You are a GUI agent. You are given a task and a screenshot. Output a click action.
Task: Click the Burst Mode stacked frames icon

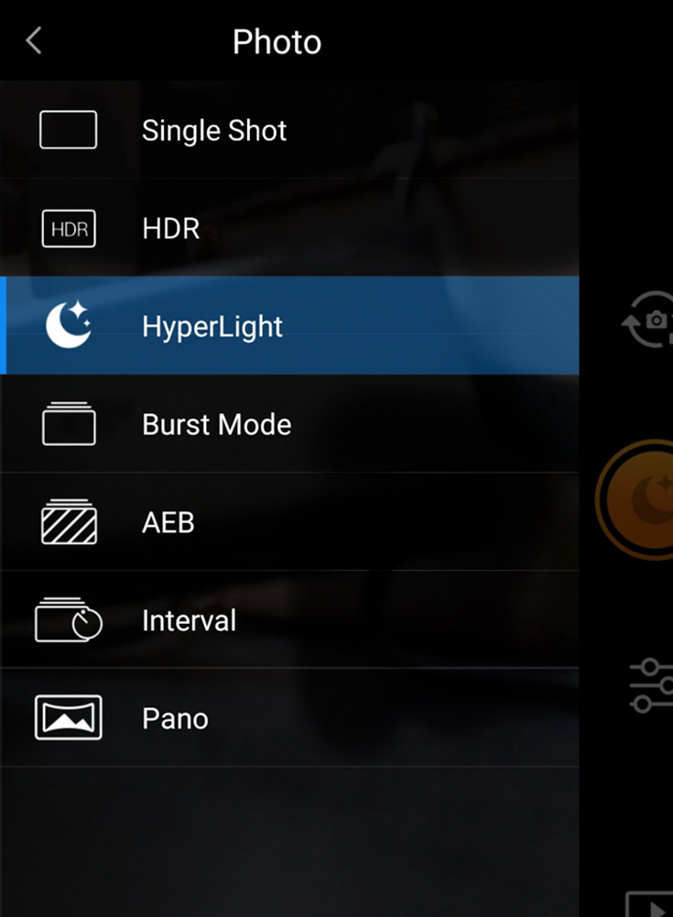pyautogui.click(x=69, y=423)
